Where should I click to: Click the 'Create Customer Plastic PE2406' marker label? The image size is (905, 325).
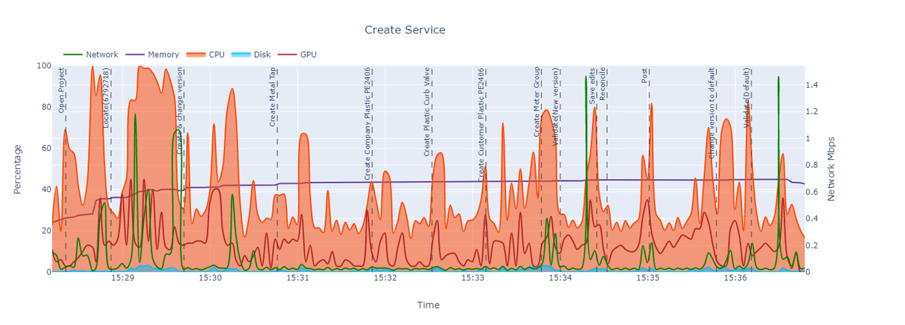[481, 125]
